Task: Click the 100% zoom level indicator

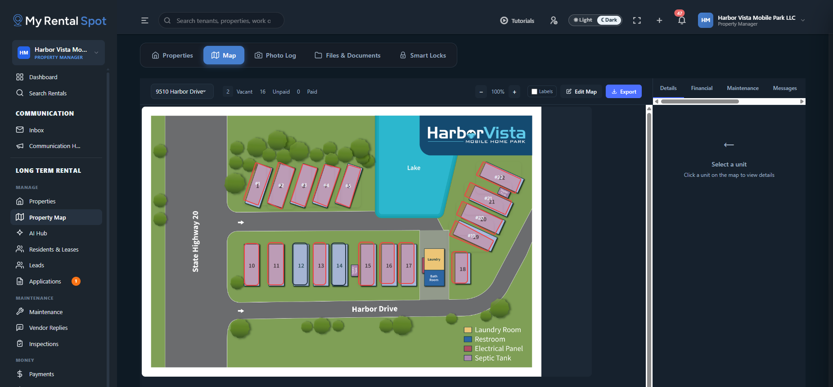Action: coord(498,92)
